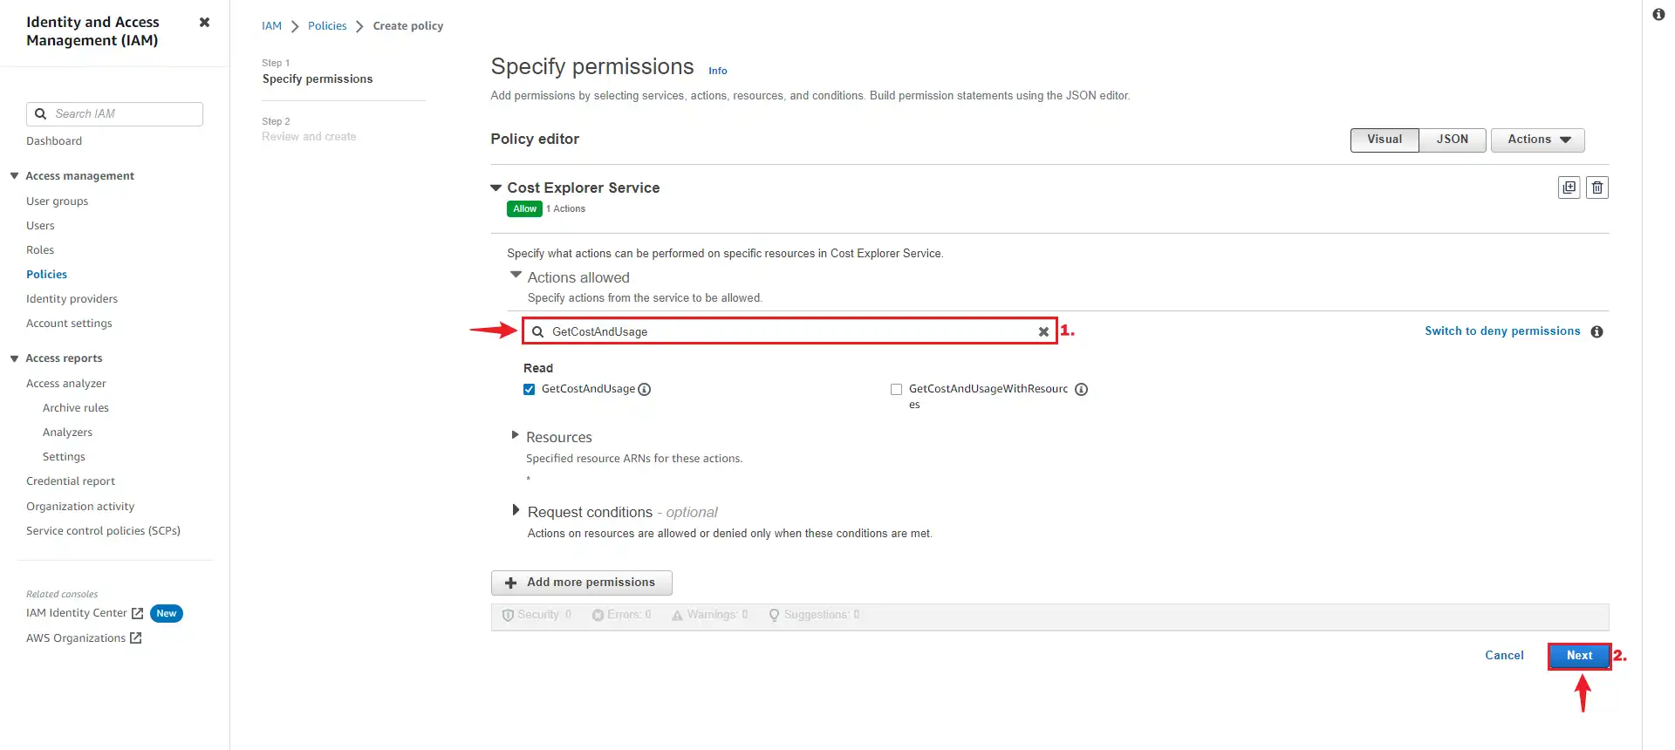Go to Policies breadcrumb link

pyautogui.click(x=327, y=26)
